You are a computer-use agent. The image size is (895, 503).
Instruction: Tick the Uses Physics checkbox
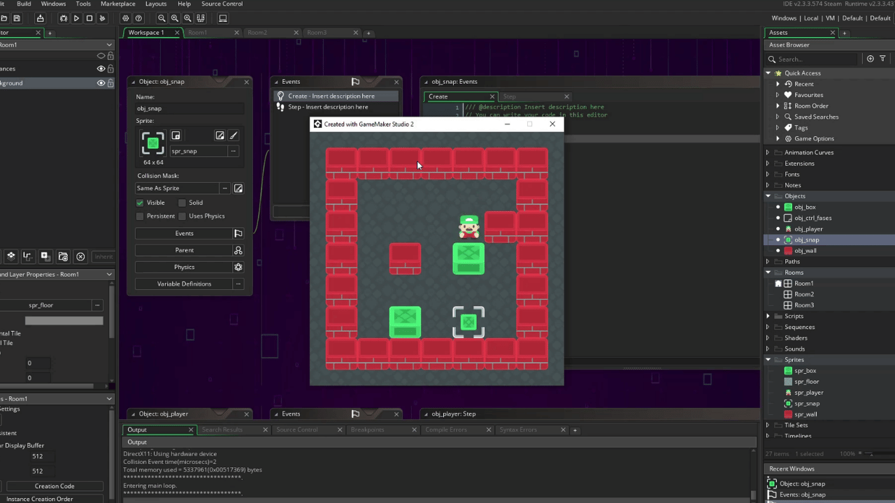pos(182,216)
